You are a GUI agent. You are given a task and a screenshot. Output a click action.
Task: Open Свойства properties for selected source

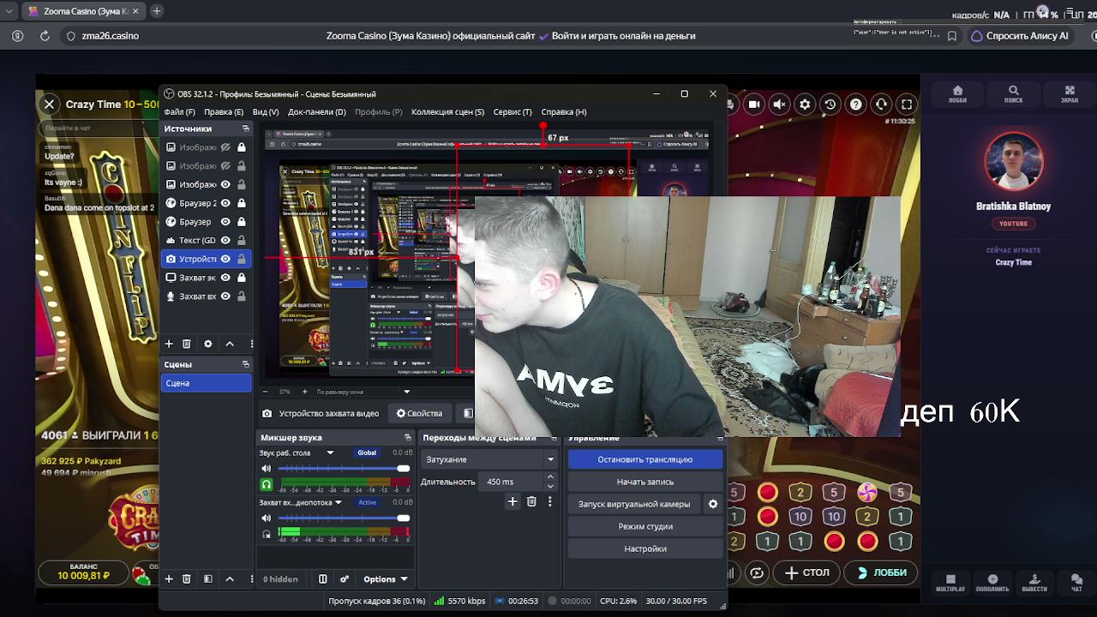[420, 413]
